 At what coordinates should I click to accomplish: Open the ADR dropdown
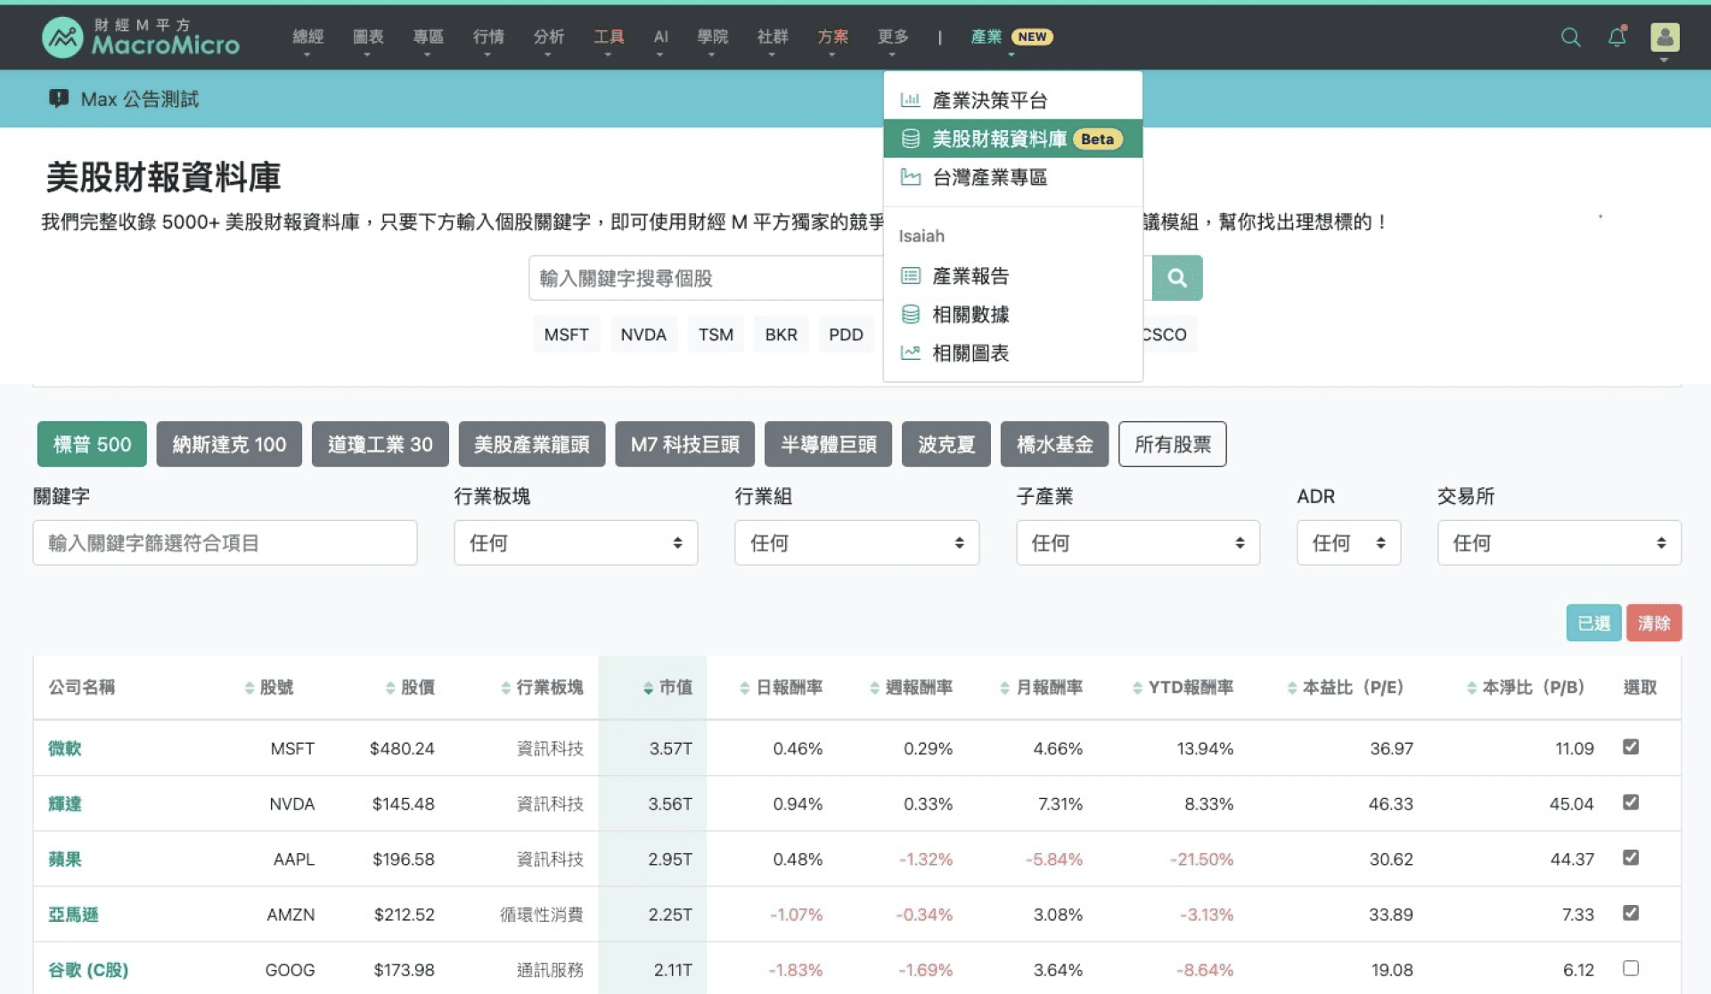click(x=1348, y=542)
